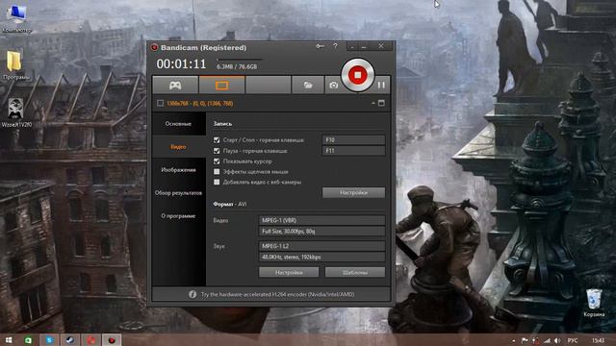Click the green store icon in taskbar
The width and height of the screenshot is (616, 346).
[28, 340]
